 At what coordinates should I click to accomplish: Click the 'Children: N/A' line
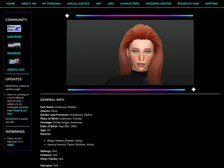pyautogui.click(x=49, y=155)
